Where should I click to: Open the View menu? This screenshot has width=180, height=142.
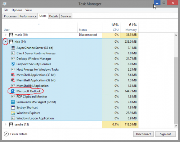pos(28,10)
